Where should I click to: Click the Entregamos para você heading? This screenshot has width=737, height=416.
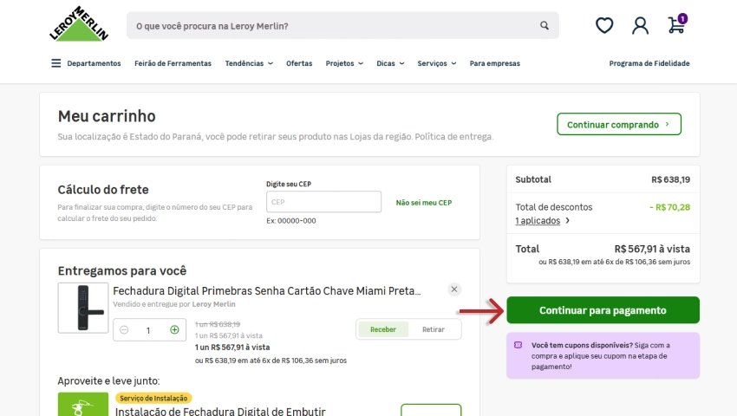(x=122, y=270)
